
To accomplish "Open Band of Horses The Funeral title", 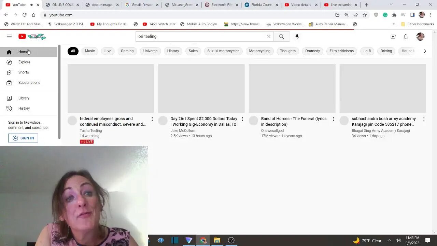I will (x=294, y=122).
